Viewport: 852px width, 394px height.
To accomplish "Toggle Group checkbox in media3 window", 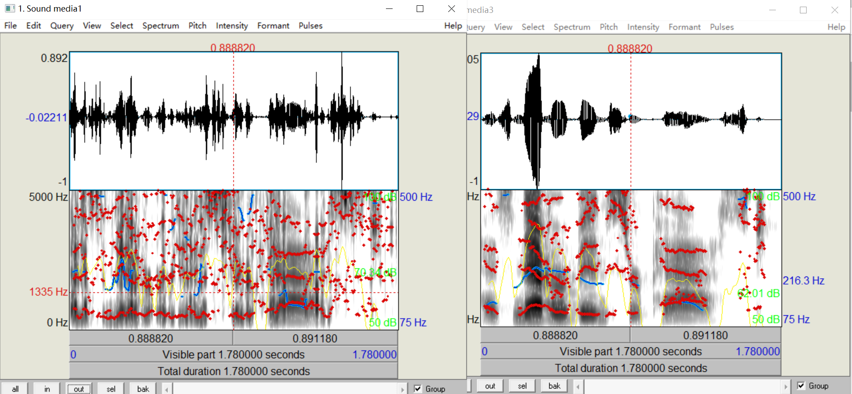I will pos(801,386).
